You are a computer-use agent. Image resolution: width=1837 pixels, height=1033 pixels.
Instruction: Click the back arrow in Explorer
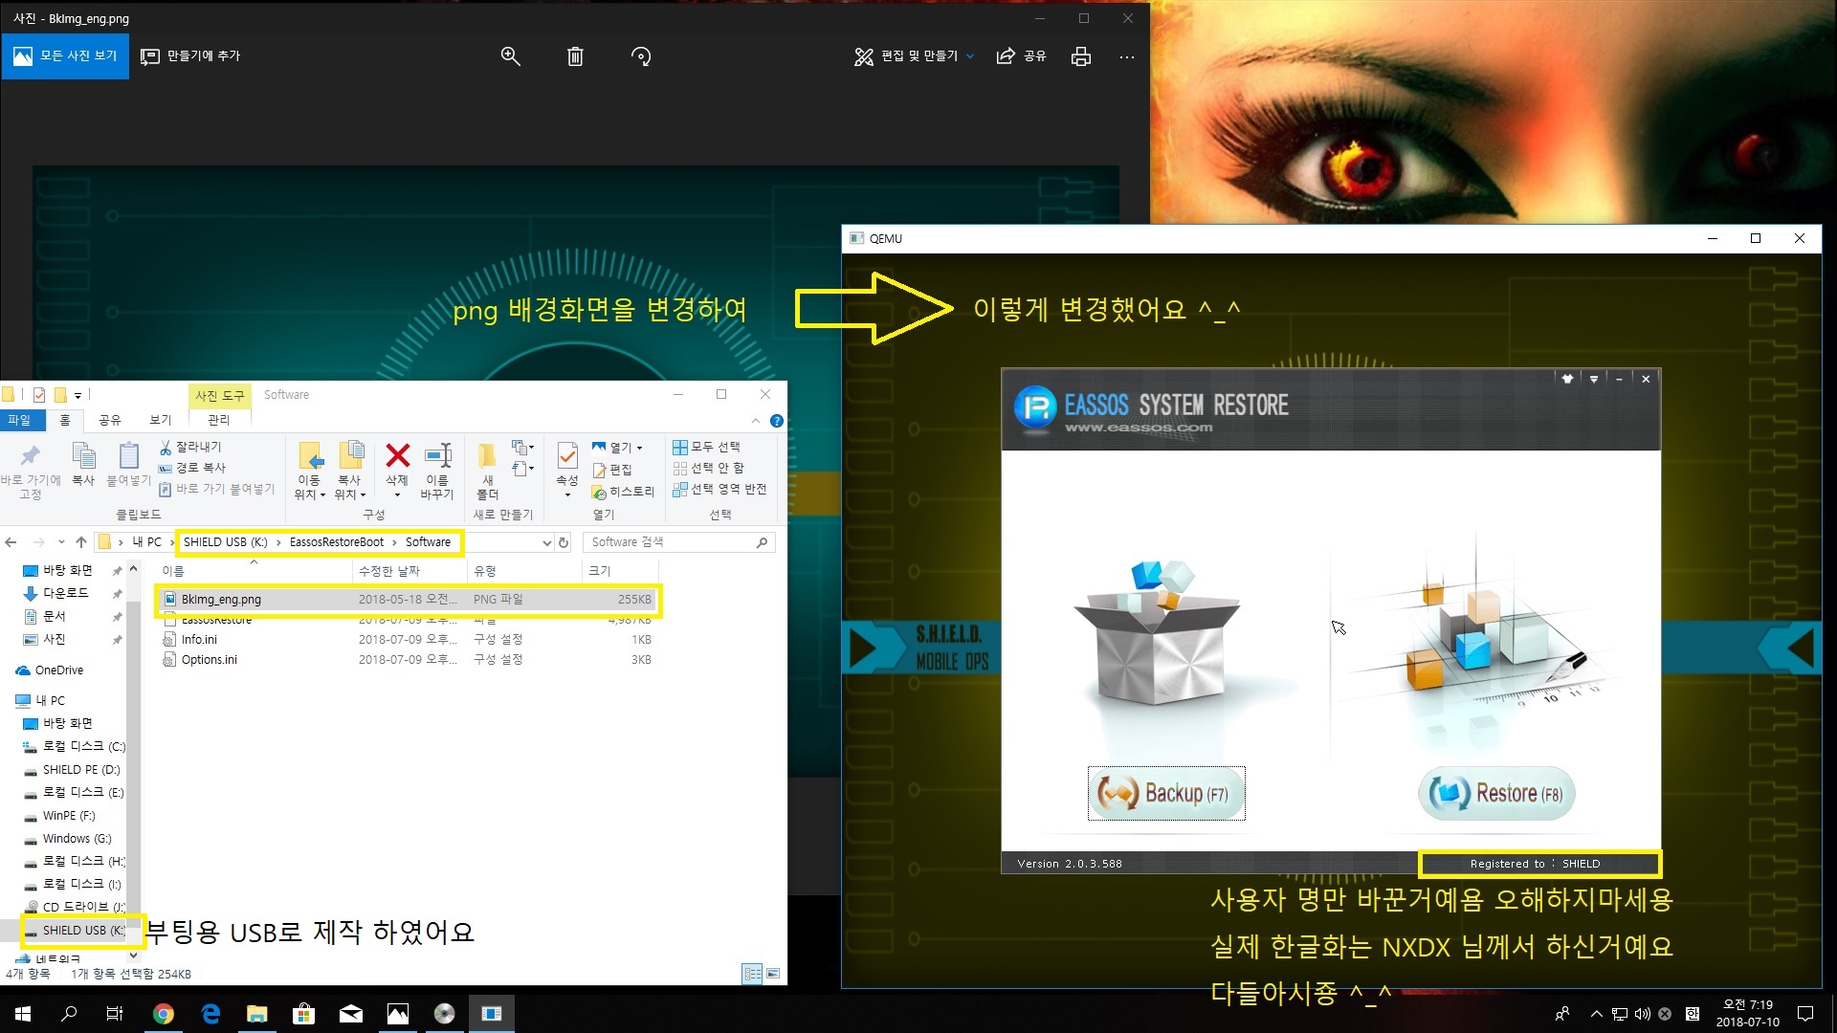point(11,542)
